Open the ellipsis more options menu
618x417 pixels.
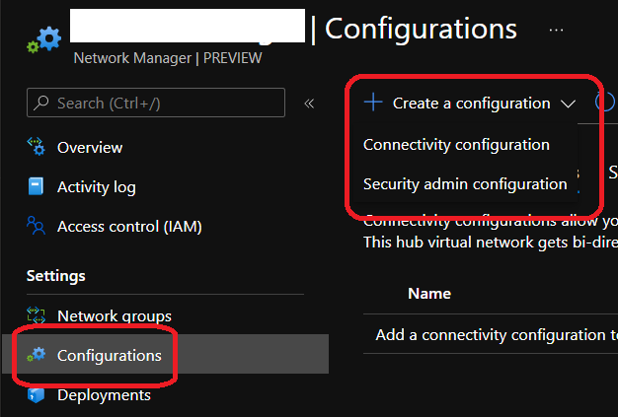557,30
